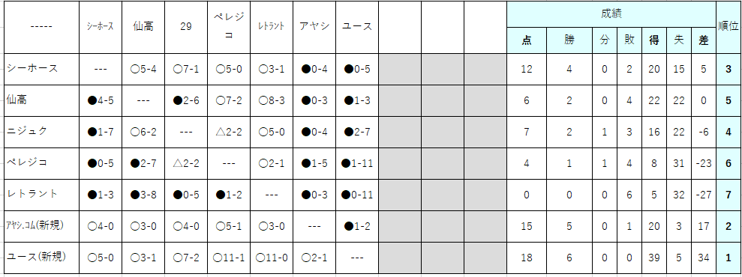
Task: Select the 勝 column header
Action: (x=569, y=40)
